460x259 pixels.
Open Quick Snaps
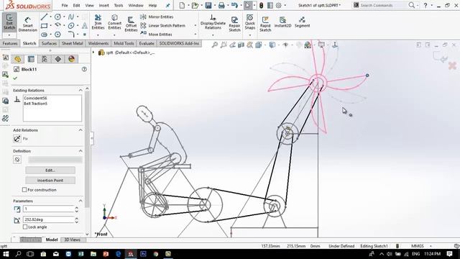point(250,22)
